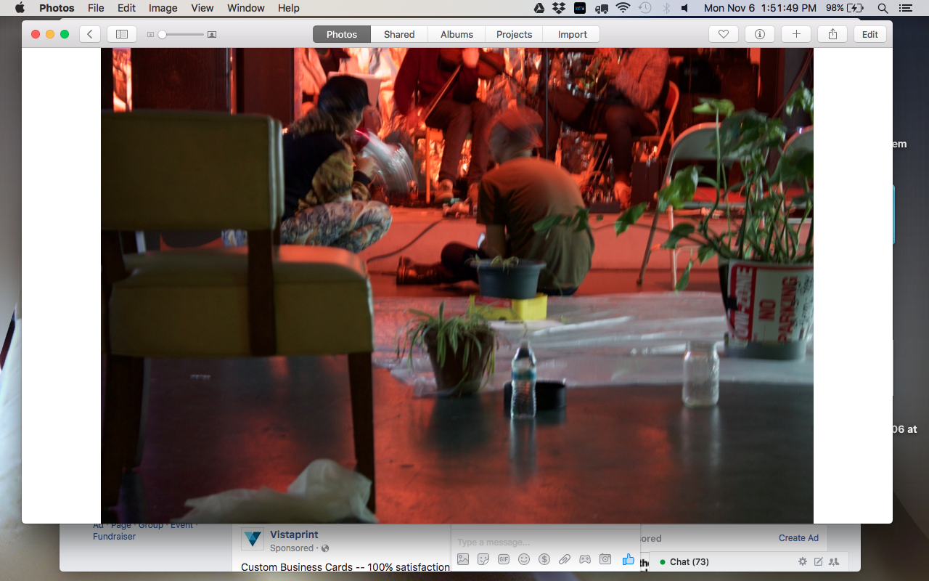
Task: Click the GIF icon in chat
Action: pyautogui.click(x=504, y=559)
